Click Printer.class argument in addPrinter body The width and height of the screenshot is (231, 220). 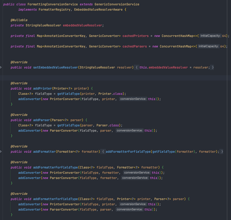(111, 94)
